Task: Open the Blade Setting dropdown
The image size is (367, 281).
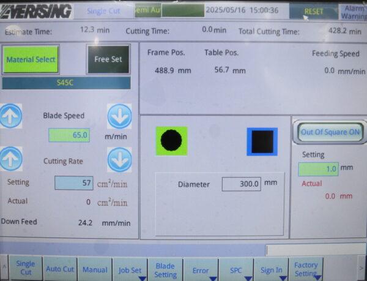Action: click(165, 269)
